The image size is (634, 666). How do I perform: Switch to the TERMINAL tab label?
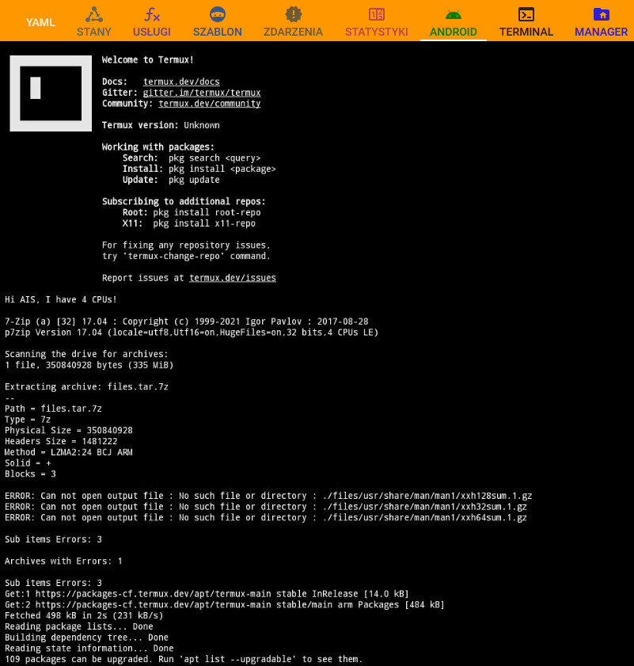pos(526,32)
